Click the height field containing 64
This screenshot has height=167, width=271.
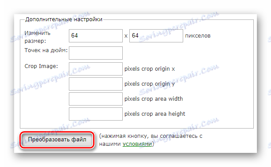tap(156, 36)
